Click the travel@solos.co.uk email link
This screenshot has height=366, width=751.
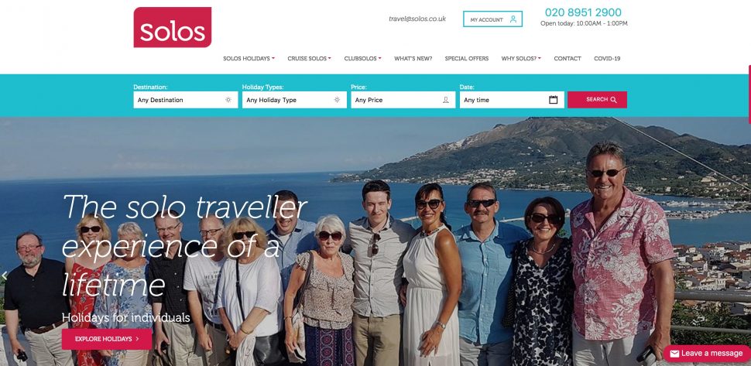click(x=417, y=19)
